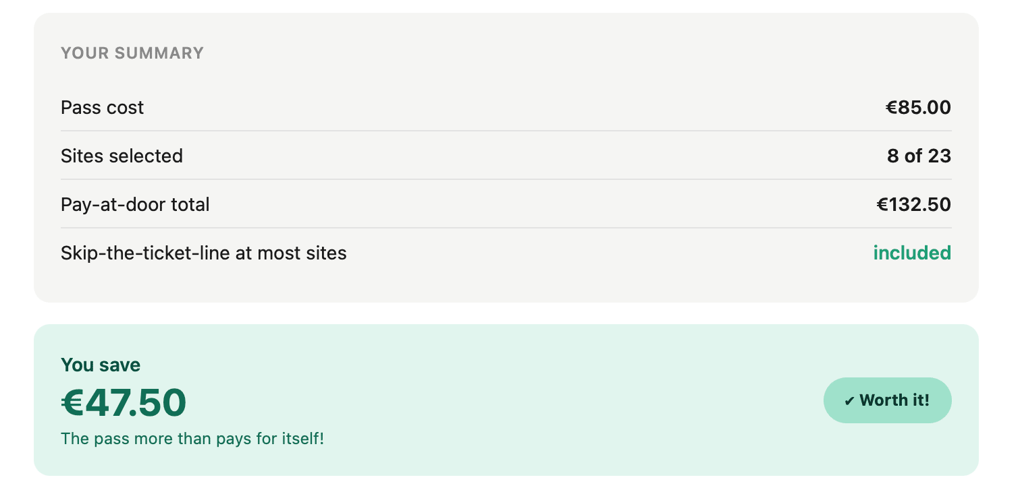
Task: Click the empty middle of the green savings panel
Action: click(506, 400)
